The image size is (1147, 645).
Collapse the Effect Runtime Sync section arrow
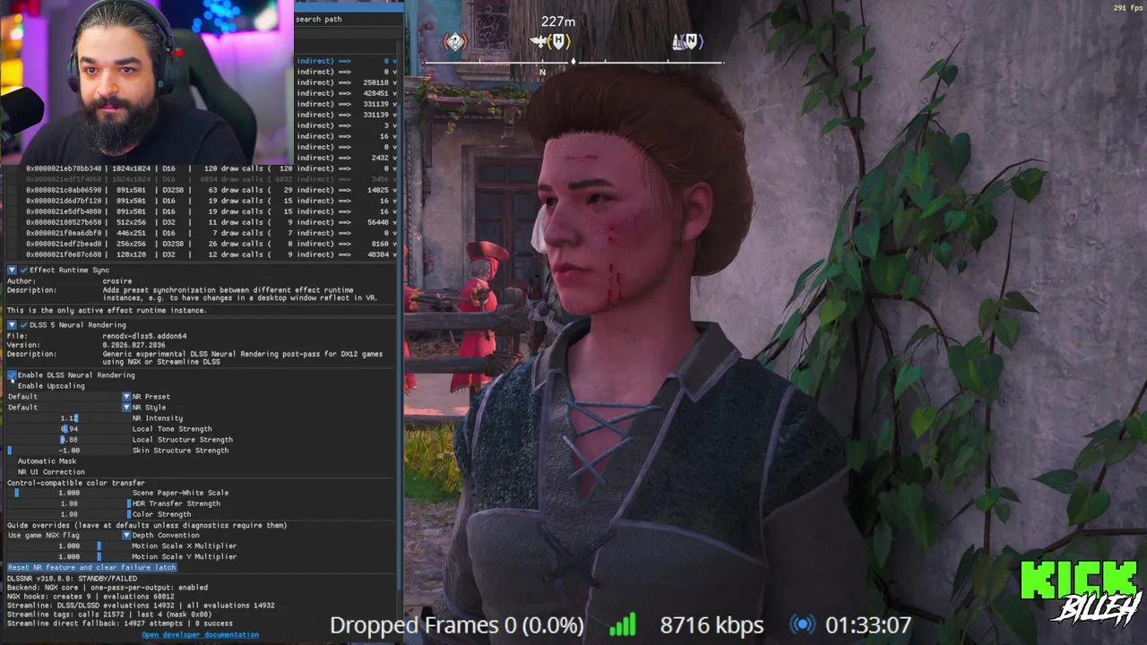coord(12,270)
